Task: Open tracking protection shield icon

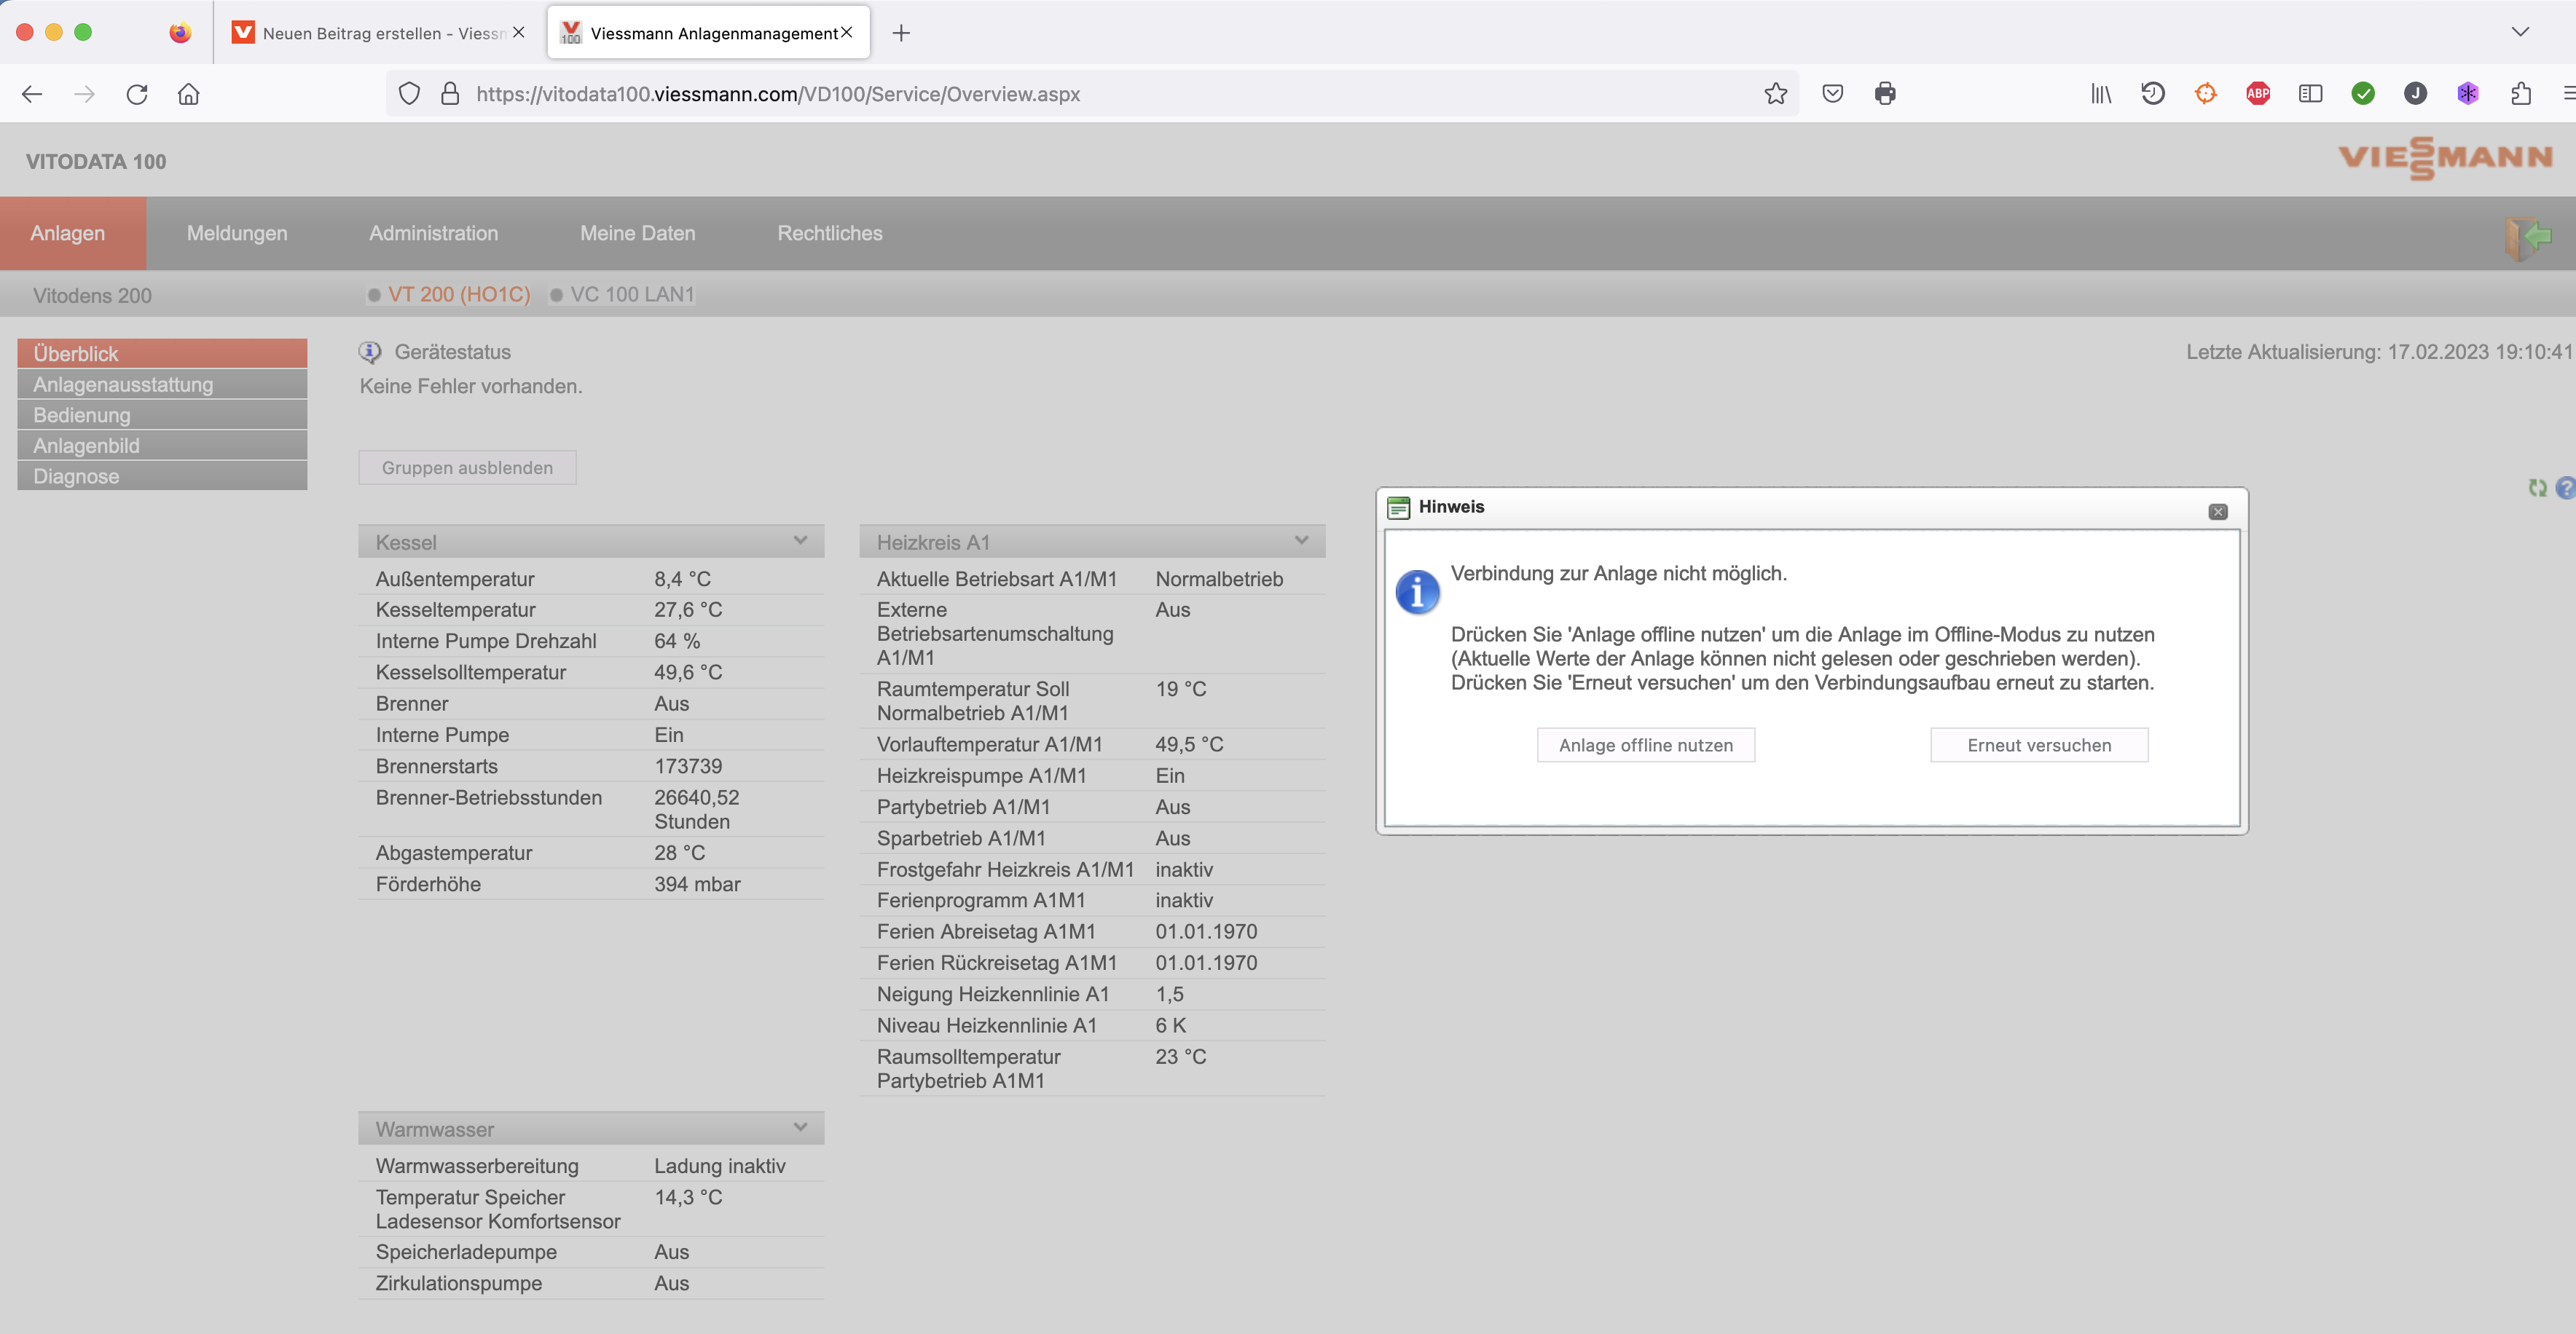Action: click(409, 94)
